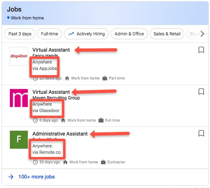Click the trending arrow icon in Actively Hiring

pos(71,34)
